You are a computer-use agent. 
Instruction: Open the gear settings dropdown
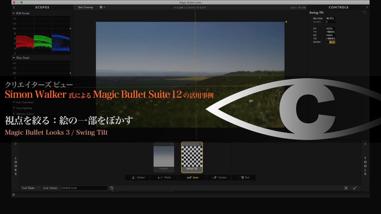pos(102,7)
